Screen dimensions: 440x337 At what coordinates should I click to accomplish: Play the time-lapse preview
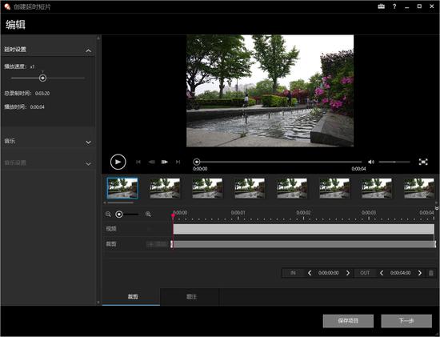(x=118, y=162)
